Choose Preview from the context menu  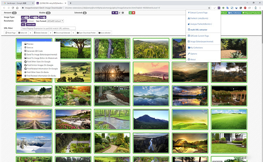coord(29,44)
